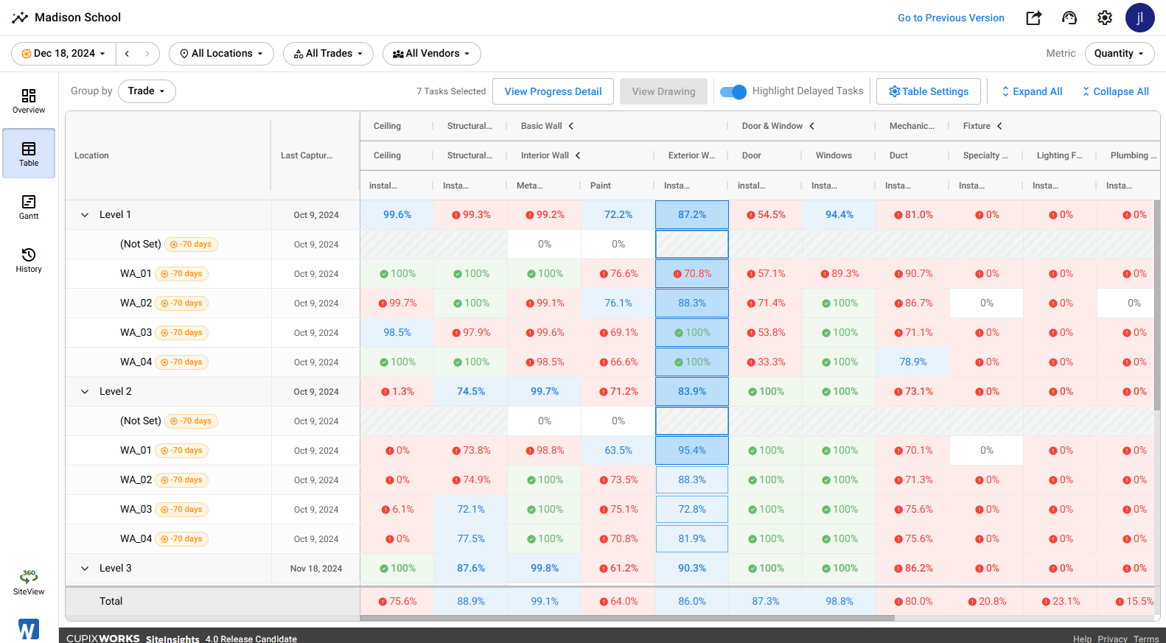
Task: Click Go to Previous Version link
Action: tap(951, 18)
